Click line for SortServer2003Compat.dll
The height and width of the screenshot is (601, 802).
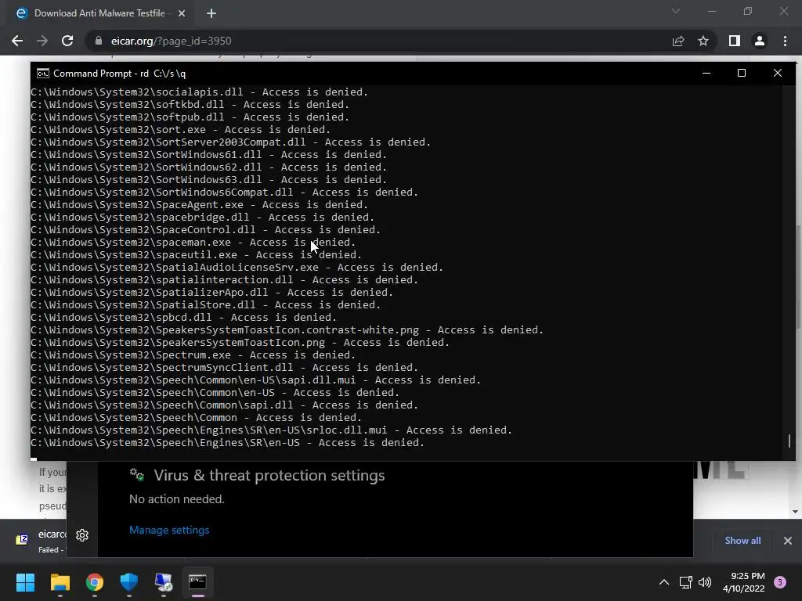[x=231, y=142]
